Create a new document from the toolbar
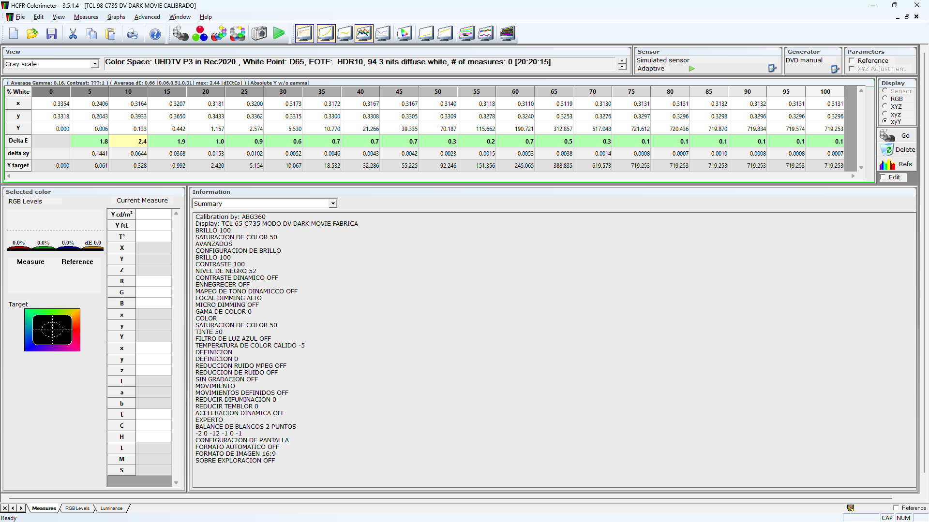The width and height of the screenshot is (929, 522). 14,34
